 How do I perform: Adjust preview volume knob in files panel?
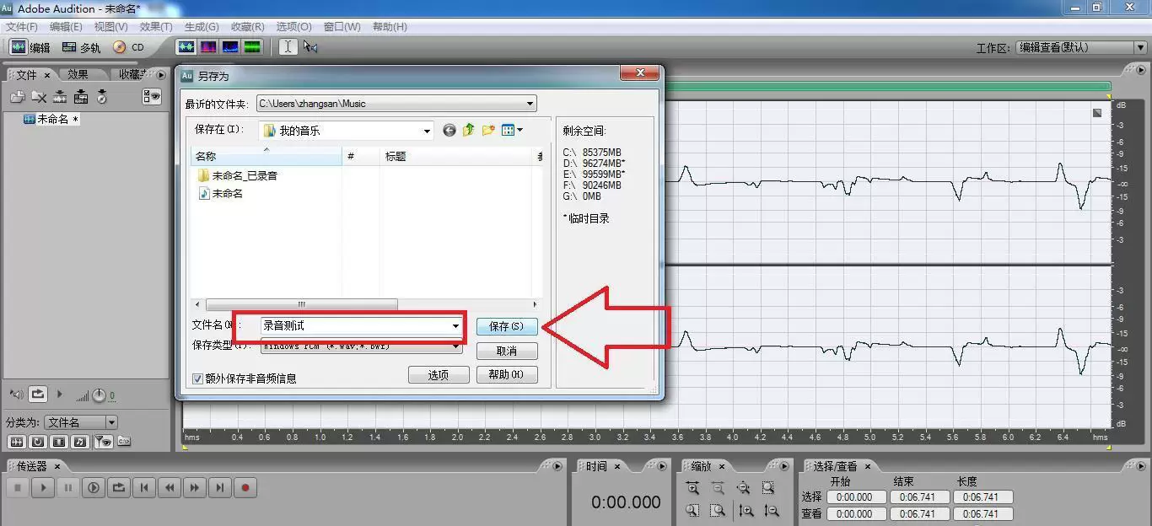coord(99,394)
